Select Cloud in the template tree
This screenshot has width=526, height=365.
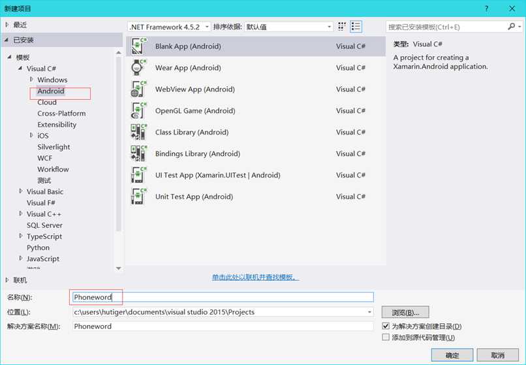pyautogui.click(x=47, y=102)
